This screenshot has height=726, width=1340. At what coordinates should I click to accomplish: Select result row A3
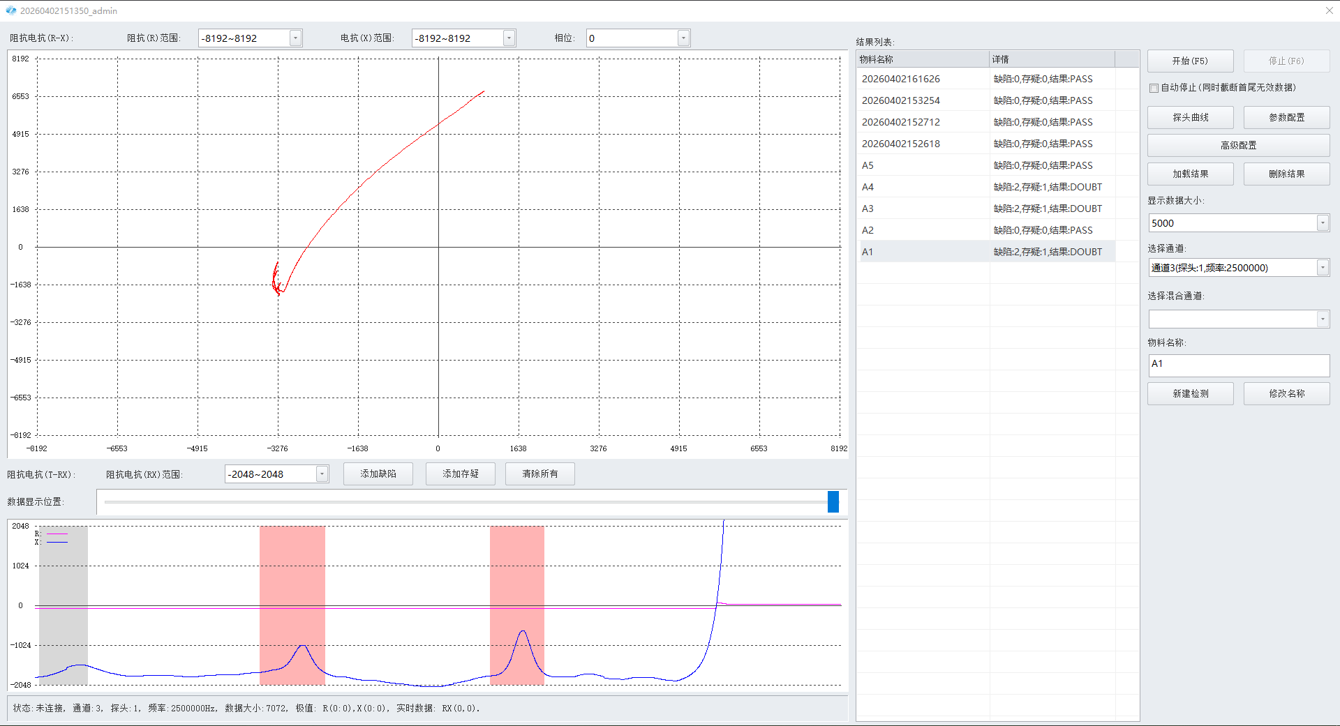[987, 209]
